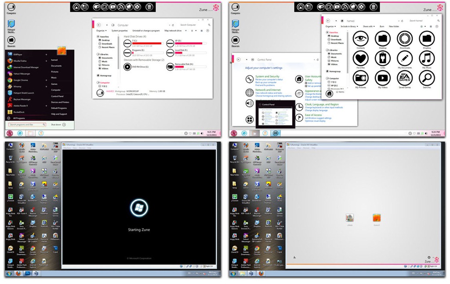Open Games from Start menu right column
Viewport: 450px width, 284px height.
pos(54,84)
